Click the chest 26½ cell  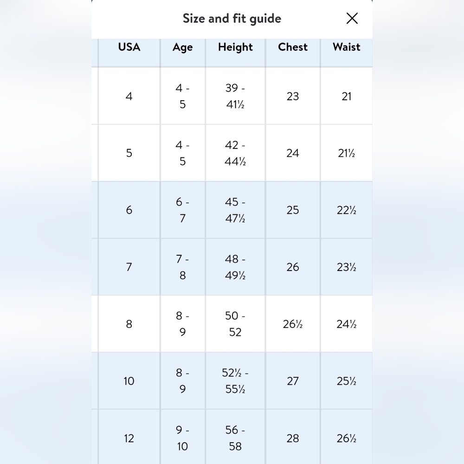293,324
